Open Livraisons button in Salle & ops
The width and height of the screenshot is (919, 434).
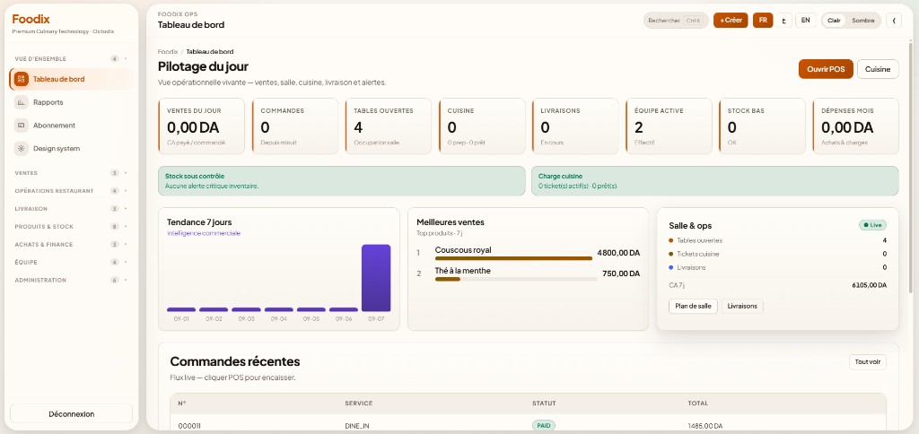tap(742, 306)
